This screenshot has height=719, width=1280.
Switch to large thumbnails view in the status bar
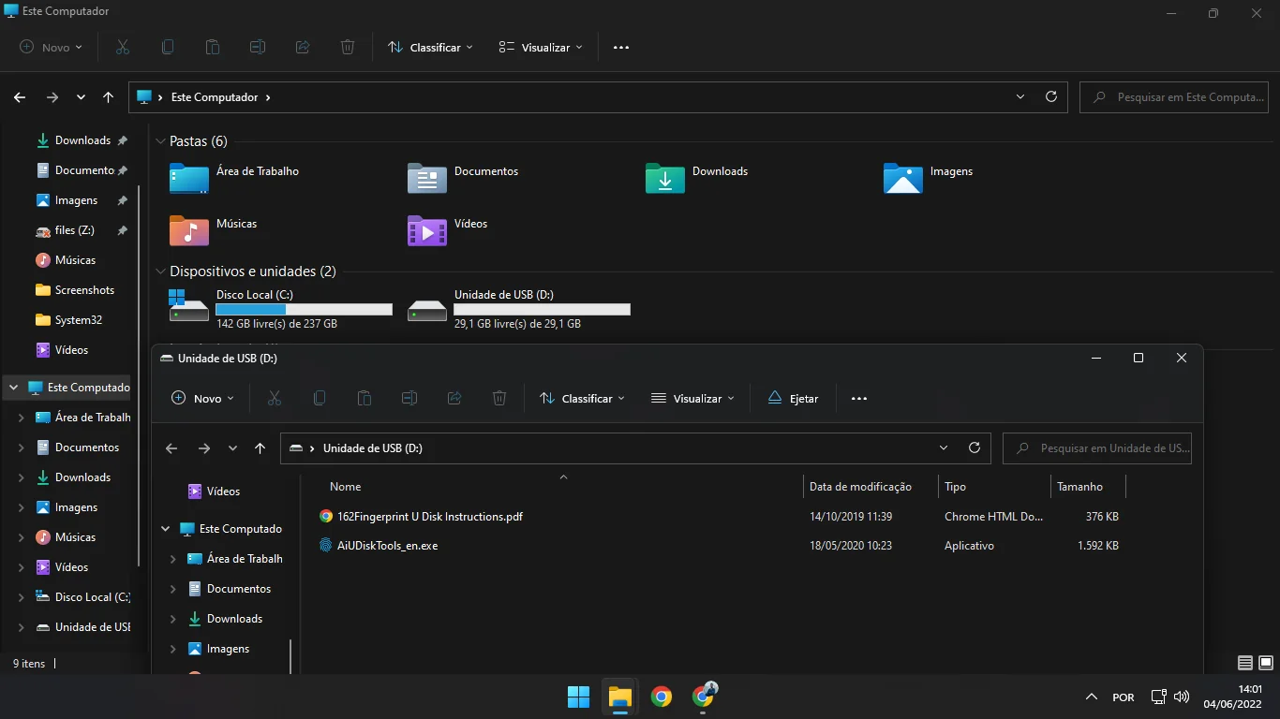(x=1264, y=663)
